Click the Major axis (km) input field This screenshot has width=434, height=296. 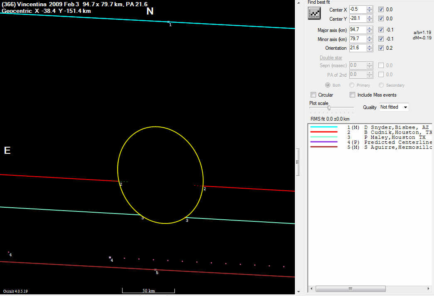click(358, 29)
